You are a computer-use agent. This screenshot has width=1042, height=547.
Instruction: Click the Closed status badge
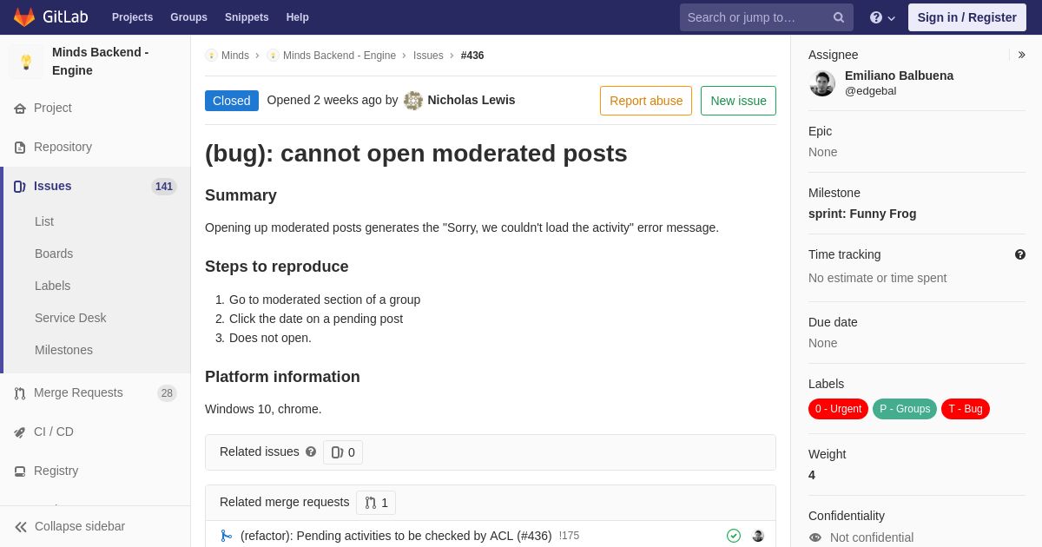point(232,101)
